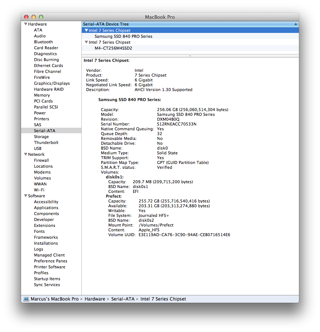Click Hardware in the path bar

click(95, 299)
